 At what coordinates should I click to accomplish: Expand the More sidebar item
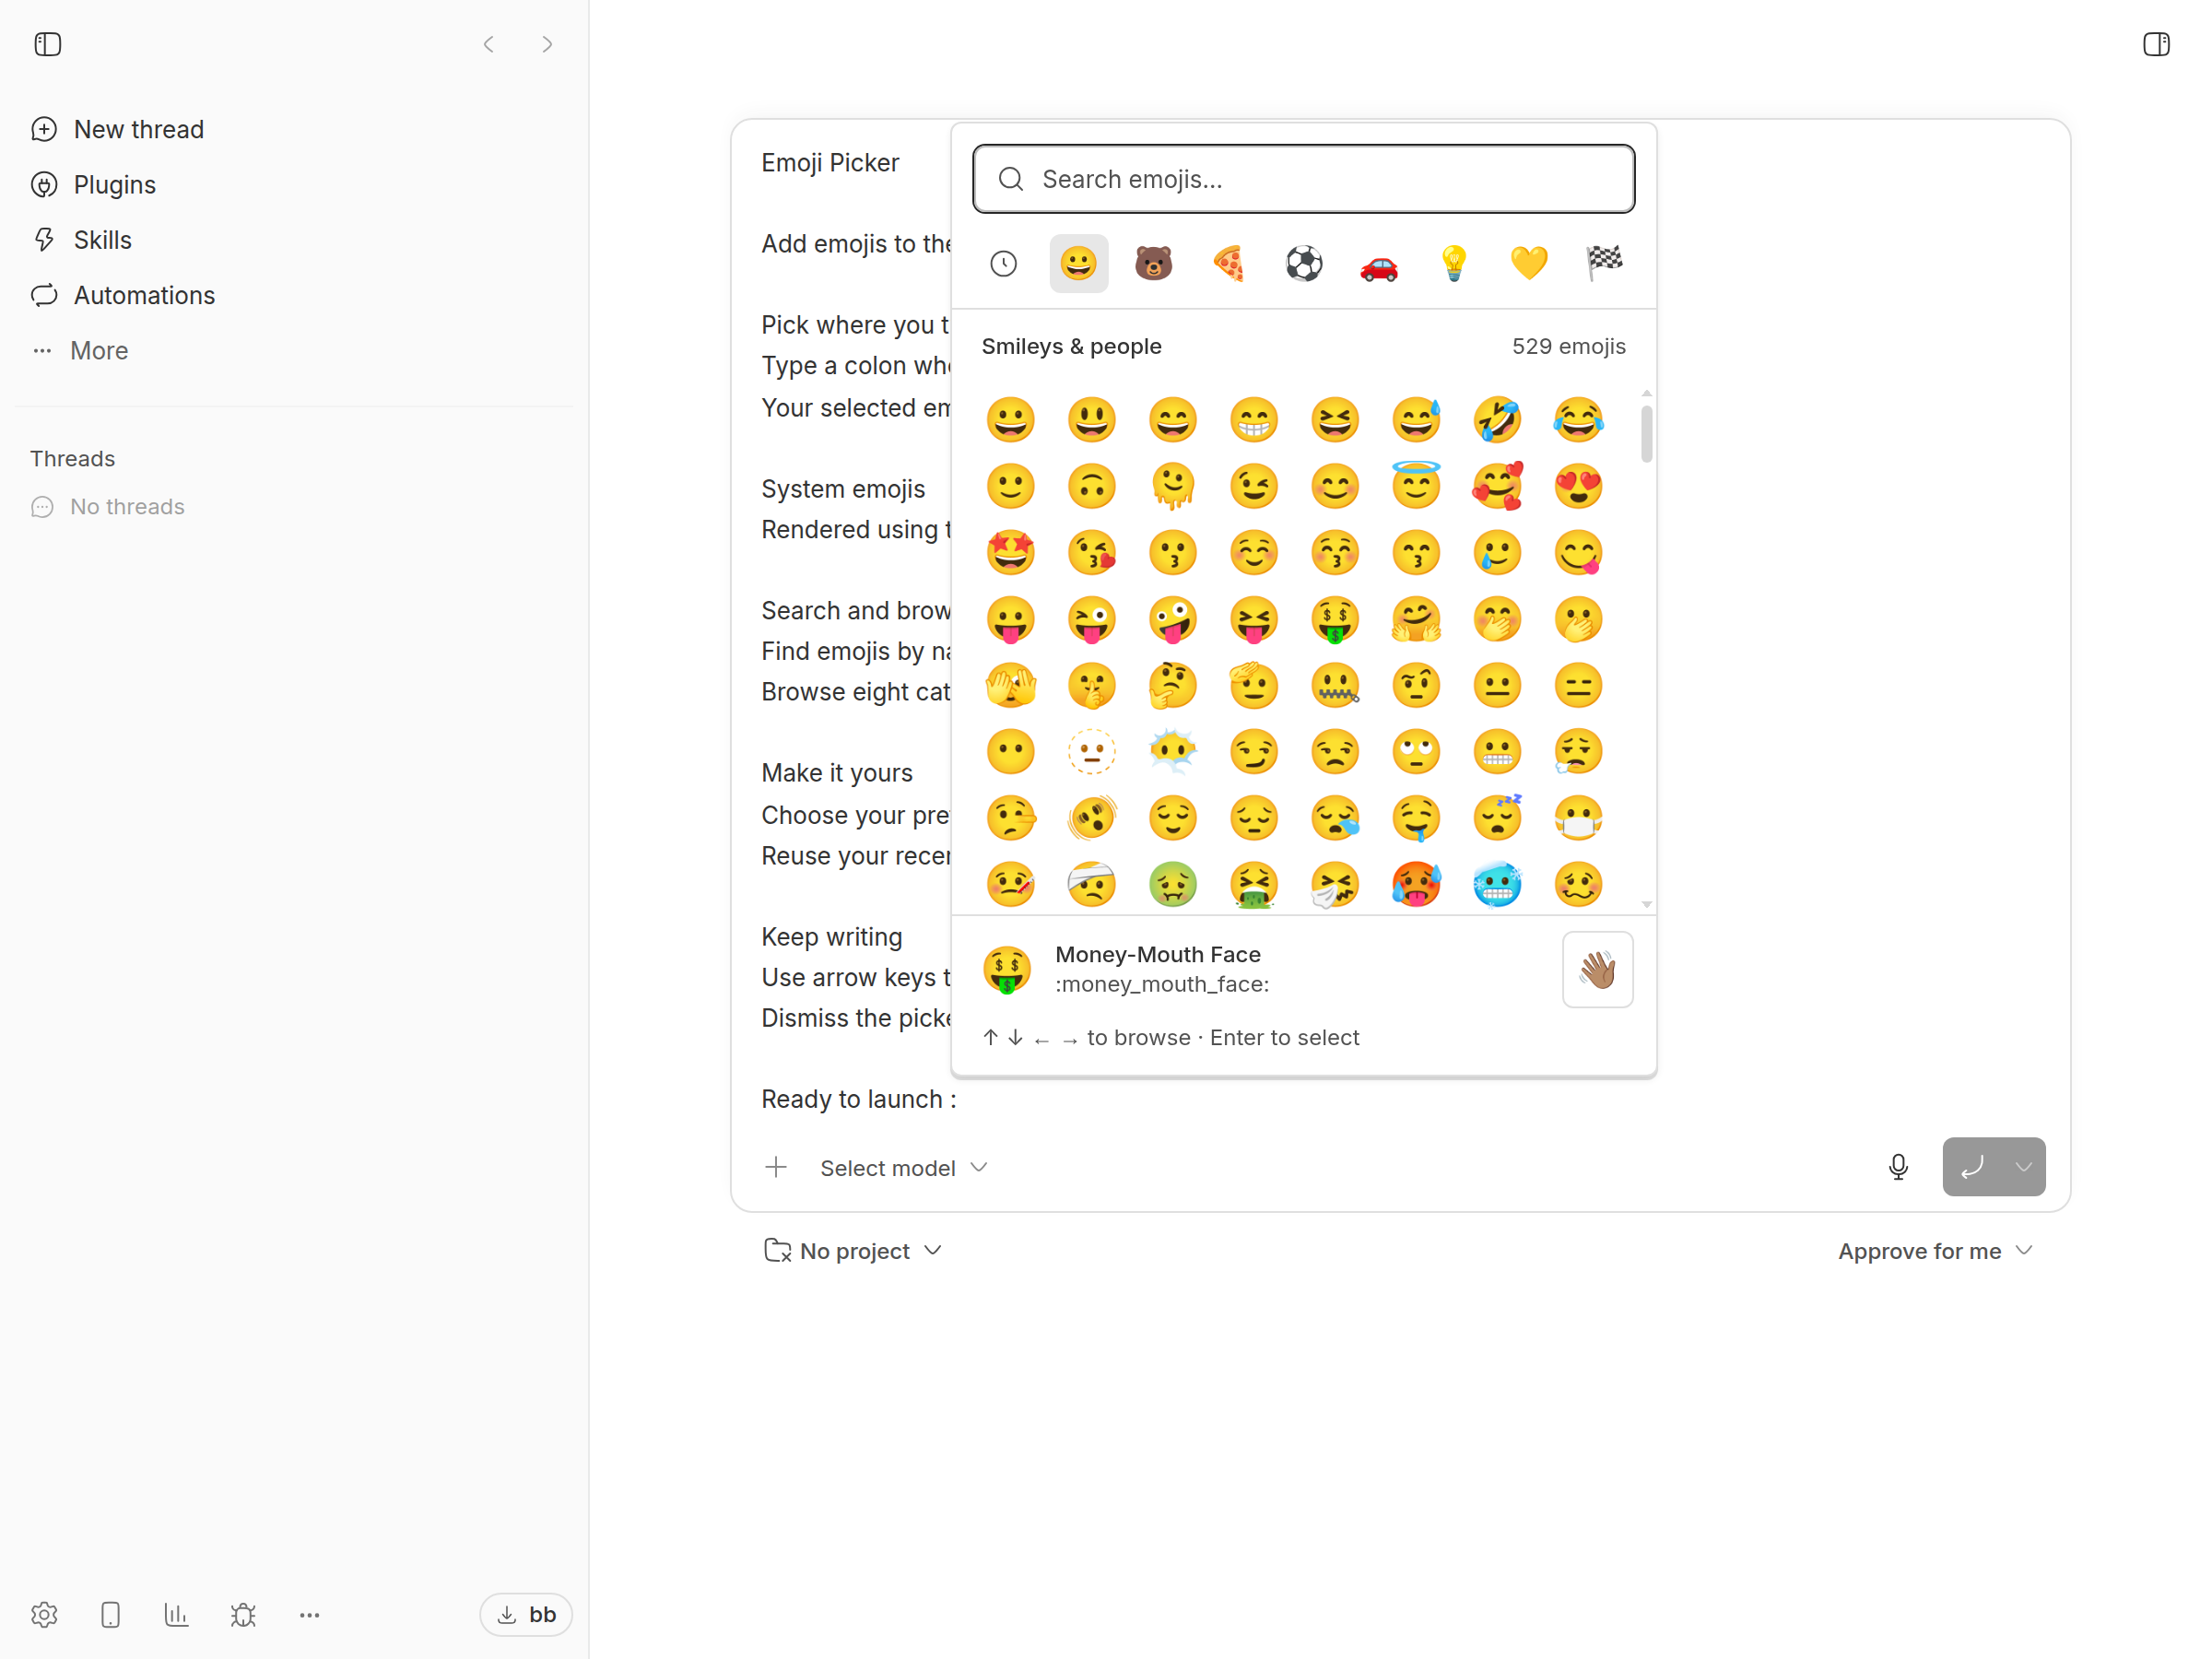[80, 351]
